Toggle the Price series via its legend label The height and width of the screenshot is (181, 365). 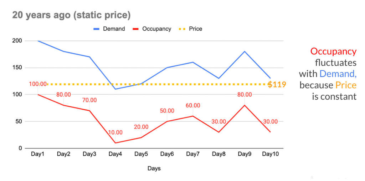(195, 29)
